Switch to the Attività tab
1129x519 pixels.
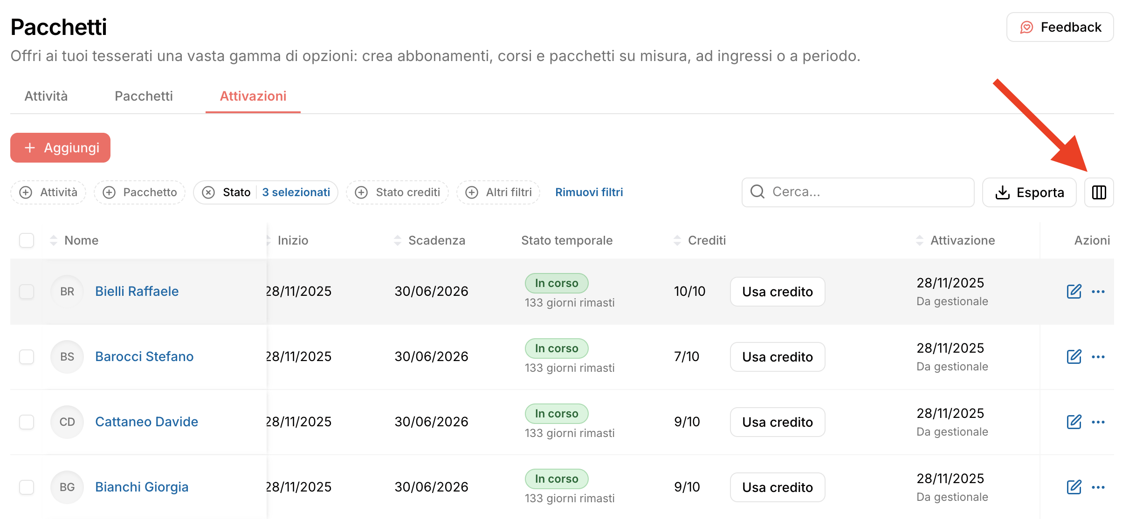(x=46, y=96)
